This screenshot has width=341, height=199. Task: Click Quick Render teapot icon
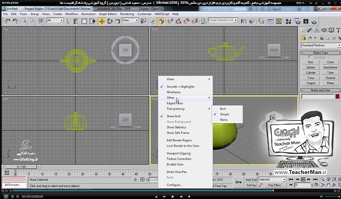point(314,22)
